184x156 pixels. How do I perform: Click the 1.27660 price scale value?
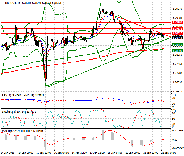[x=178, y=64]
